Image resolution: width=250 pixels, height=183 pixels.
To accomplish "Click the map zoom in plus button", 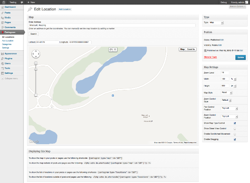I will pyautogui.click(x=36, y=63).
